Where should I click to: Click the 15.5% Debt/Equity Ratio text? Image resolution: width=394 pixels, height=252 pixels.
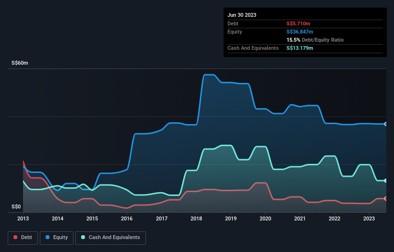[x=315, y=40]
